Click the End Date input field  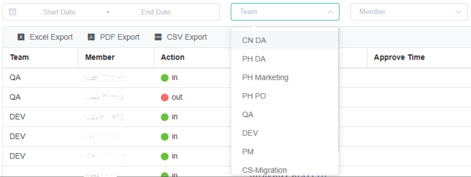coord(156,12)
